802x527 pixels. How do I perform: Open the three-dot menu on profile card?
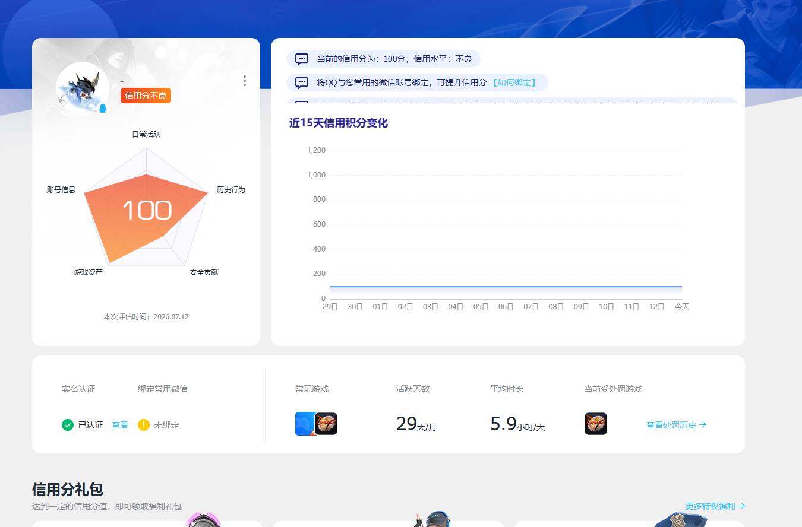[x=244, y=81]
